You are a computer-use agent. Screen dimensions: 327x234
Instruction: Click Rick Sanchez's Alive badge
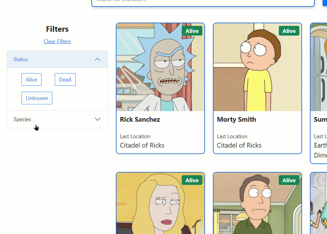pyautogui.click(x=192, y=31)
